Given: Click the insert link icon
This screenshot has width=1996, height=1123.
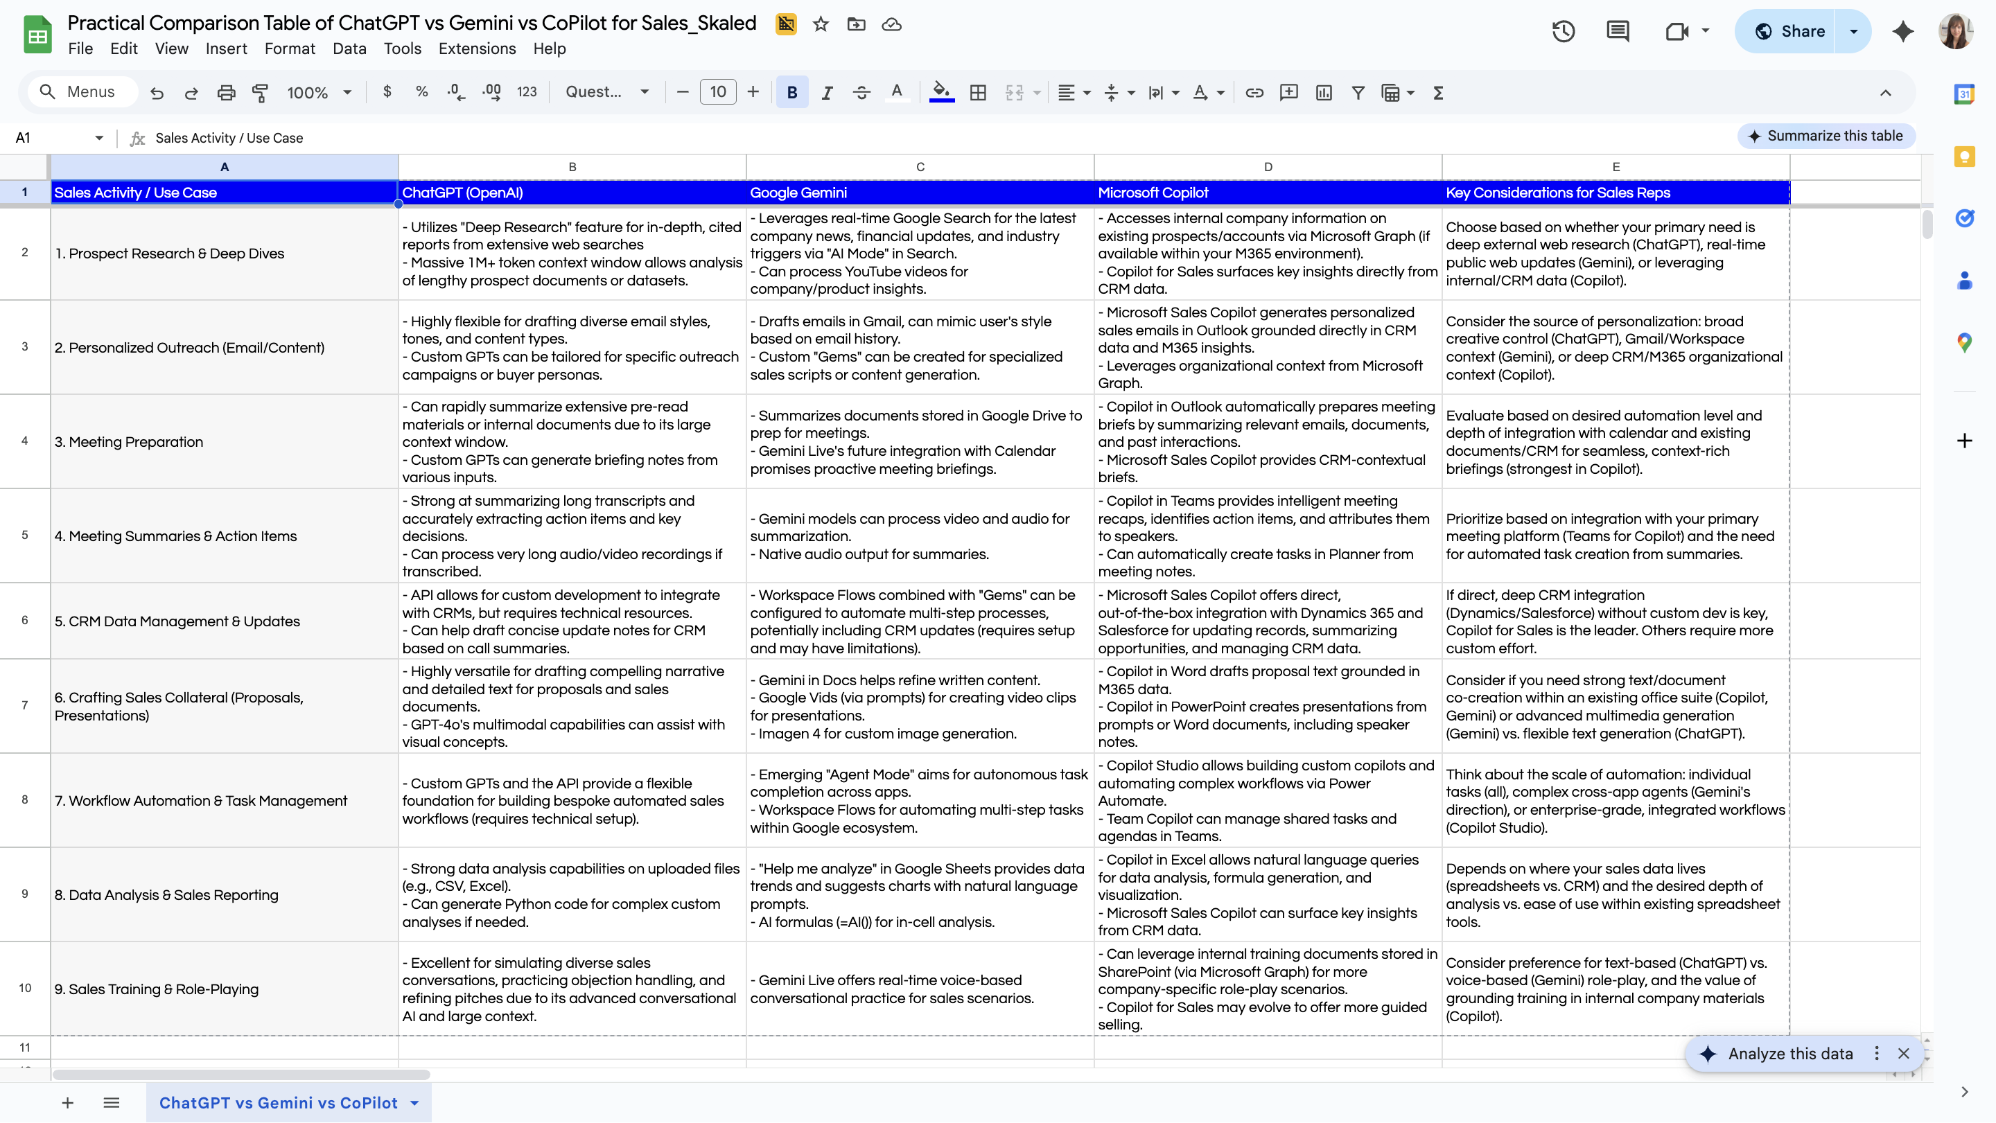Looking at the screenshot, I should pyautogui.click(x=1254, y=93).
